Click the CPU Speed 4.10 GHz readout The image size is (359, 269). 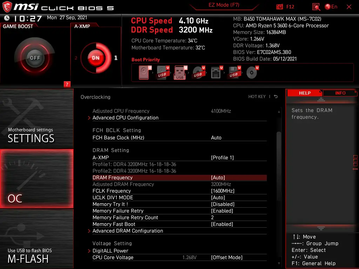(170, 21)
